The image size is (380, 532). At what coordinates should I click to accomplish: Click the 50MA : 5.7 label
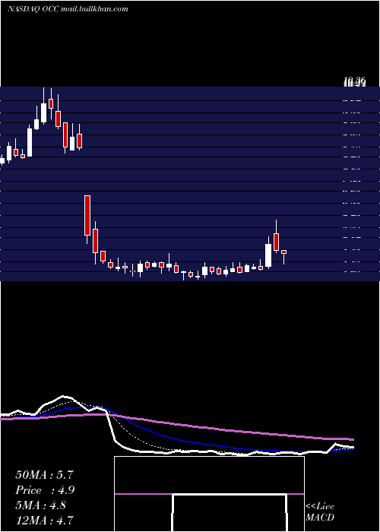click(44, 475)
